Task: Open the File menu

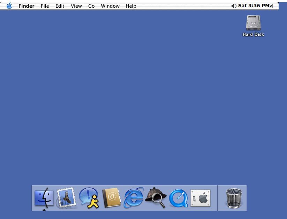Action: point(45,6)
